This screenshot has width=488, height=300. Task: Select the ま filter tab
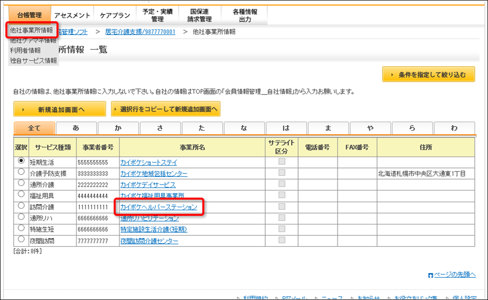pyautogui.click(x=329, y=128)
